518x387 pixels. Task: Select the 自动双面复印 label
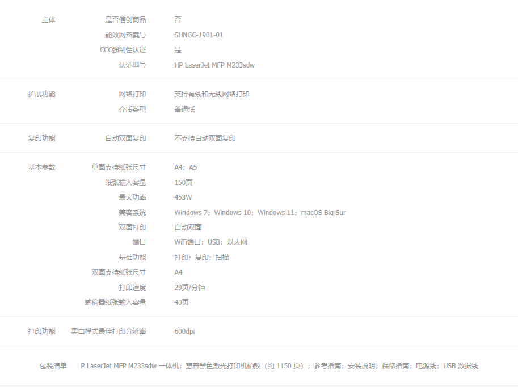[125, 138]
